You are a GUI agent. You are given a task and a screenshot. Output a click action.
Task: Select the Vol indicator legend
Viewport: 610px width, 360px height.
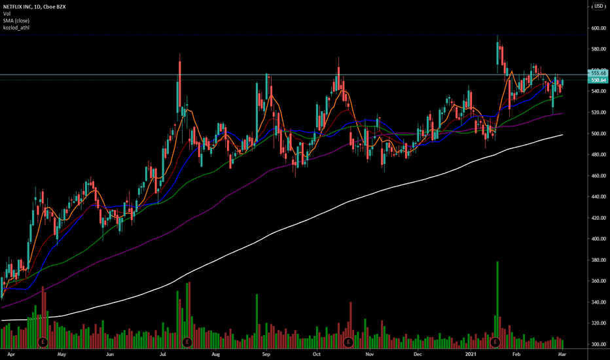click(7, 14)
